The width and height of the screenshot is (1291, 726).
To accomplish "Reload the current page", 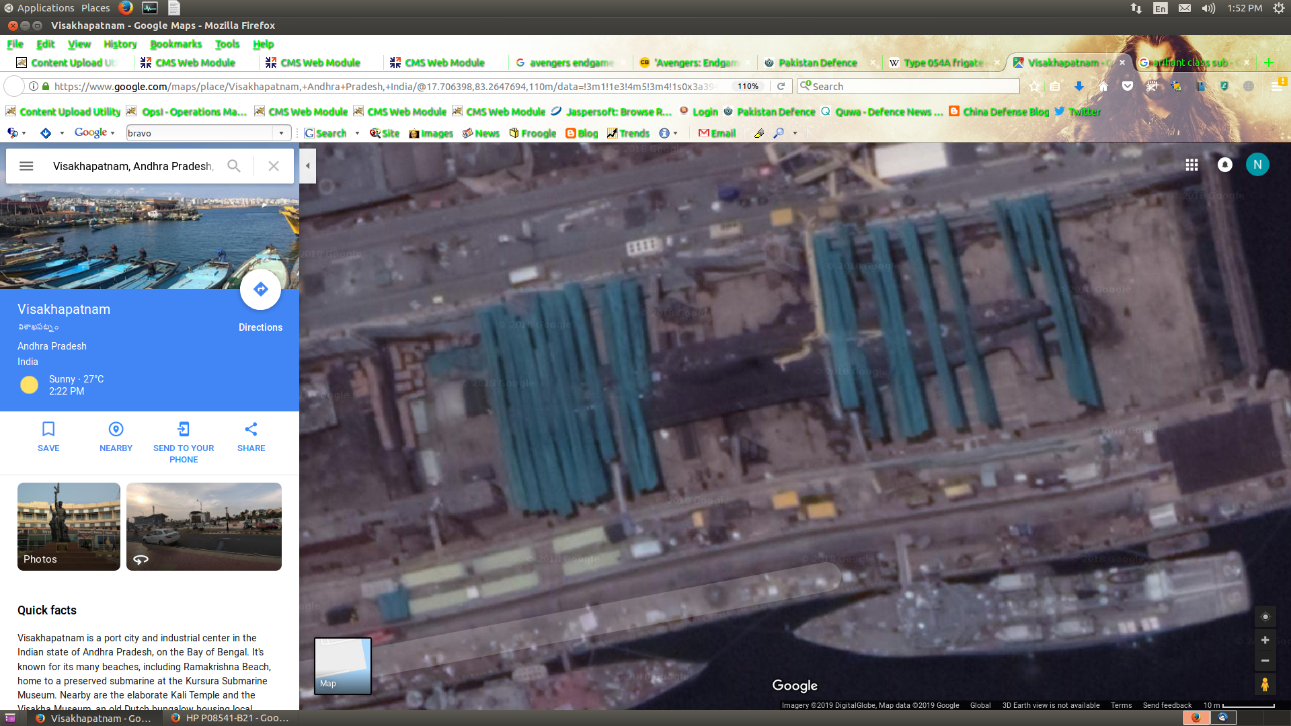I will (781, 86).
